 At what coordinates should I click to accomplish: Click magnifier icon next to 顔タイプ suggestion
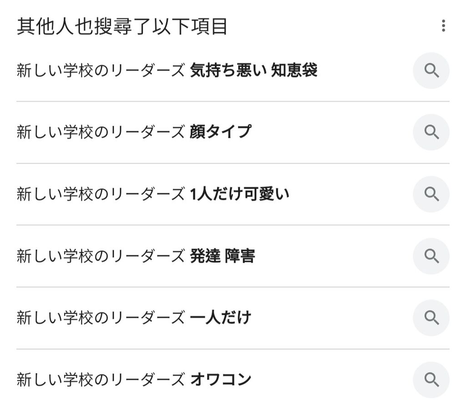[431, 132]
